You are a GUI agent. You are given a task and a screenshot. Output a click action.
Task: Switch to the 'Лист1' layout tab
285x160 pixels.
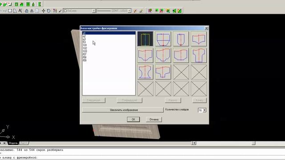click(24, 143)
